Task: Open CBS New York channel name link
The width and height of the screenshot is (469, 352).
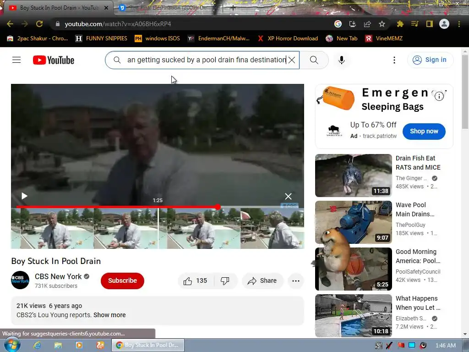Action: click(x=58, y=276)
